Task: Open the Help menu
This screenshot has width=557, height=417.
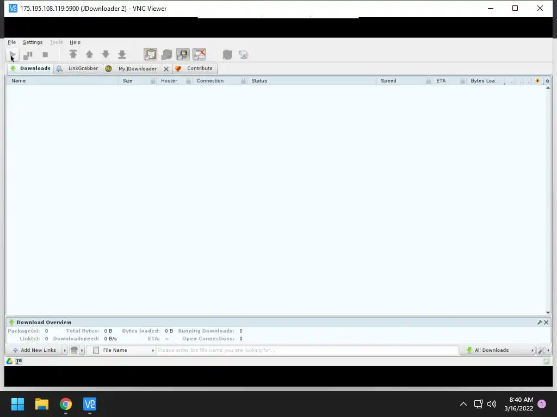Action: (x=75, y=42)
